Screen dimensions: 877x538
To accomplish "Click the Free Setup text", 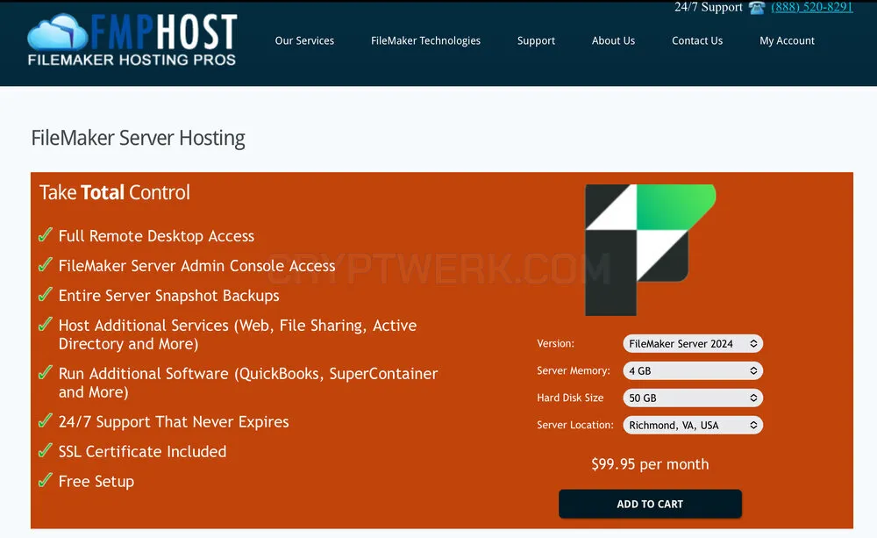I will [x=96, y=482].
